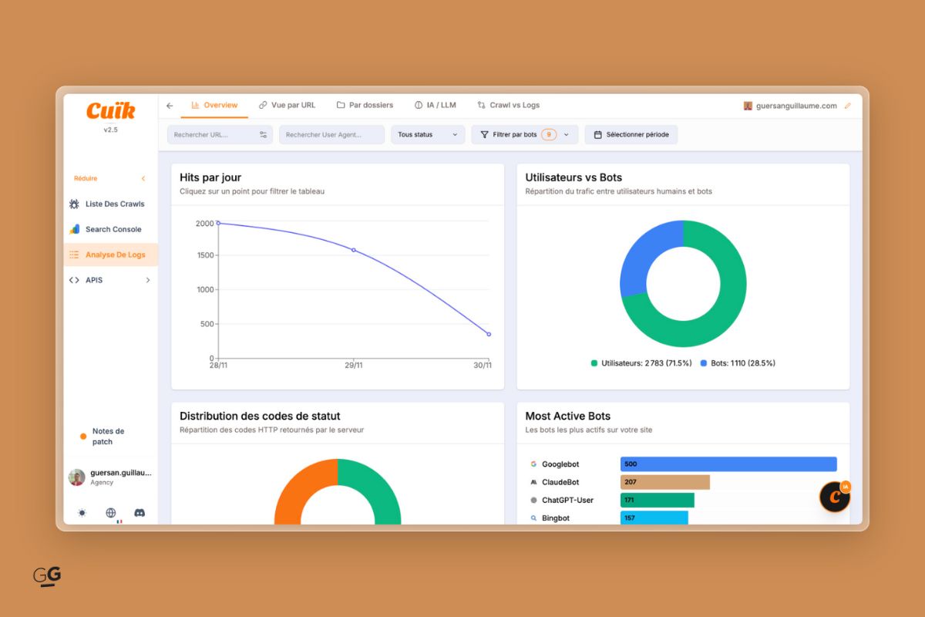
Task: Switch to the Vue par URL tab
Action: [x=288, y=105]
